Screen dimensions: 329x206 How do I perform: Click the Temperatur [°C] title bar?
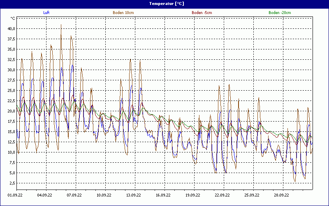[164, 4]
